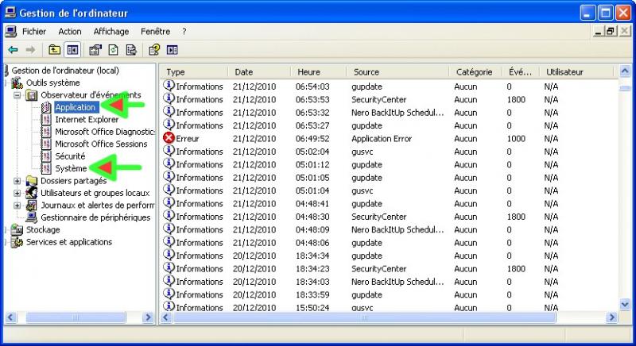Screen dimensions: 636x346
Task: Click the Help toolbar icon
Action: coord(155,50)
